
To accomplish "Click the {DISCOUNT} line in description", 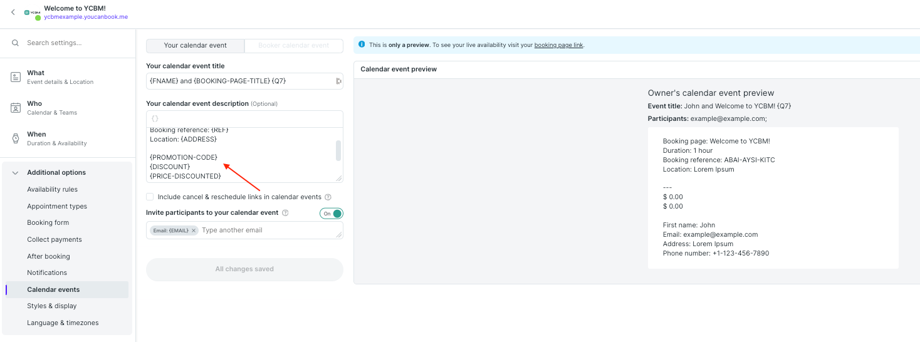I will coord(170,167).
